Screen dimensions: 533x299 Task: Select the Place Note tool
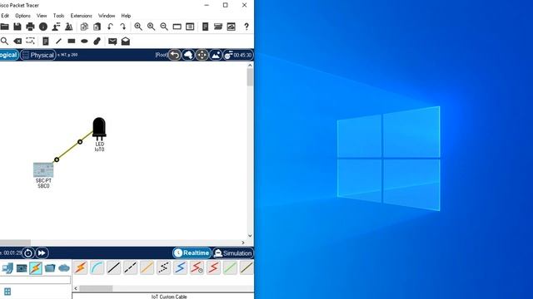pos(45,42)
